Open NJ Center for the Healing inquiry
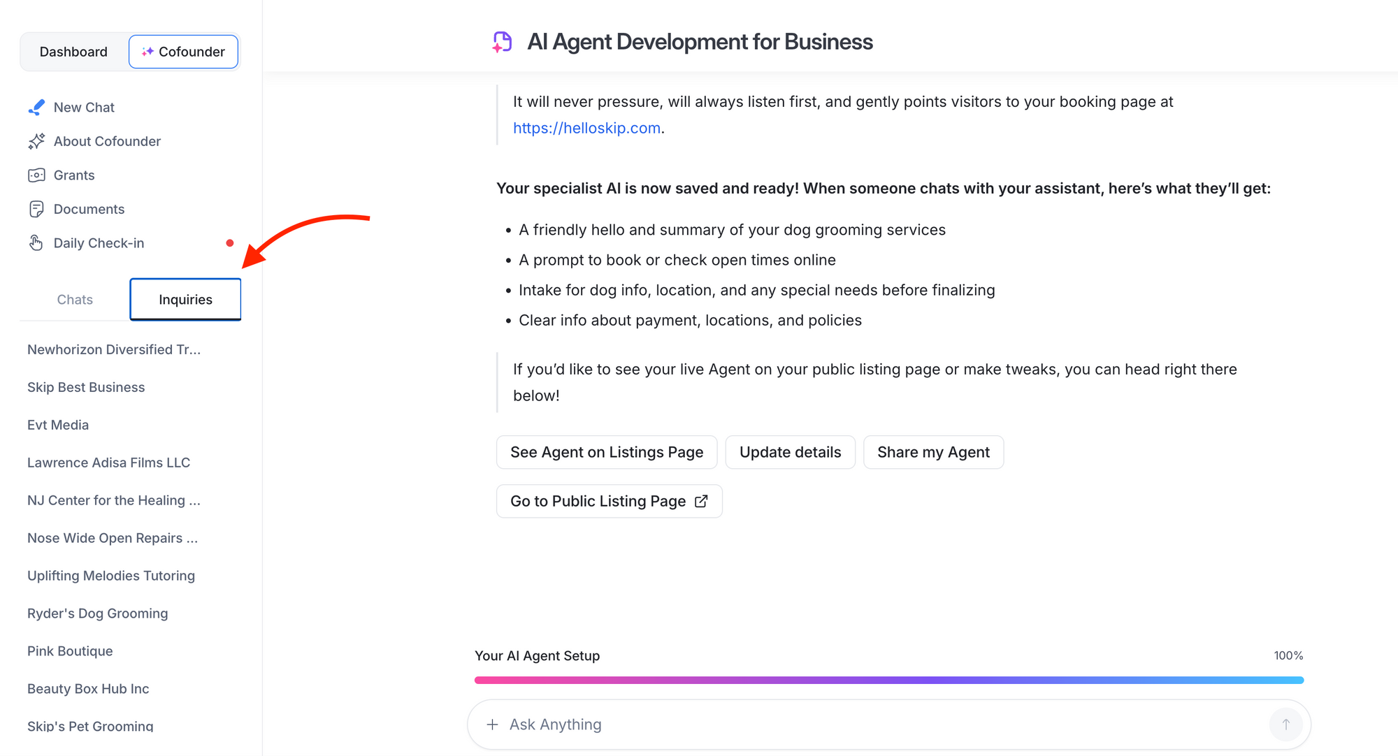This screenshot has height=756, width=1398. pyautogui.click(x=114, y=500)
